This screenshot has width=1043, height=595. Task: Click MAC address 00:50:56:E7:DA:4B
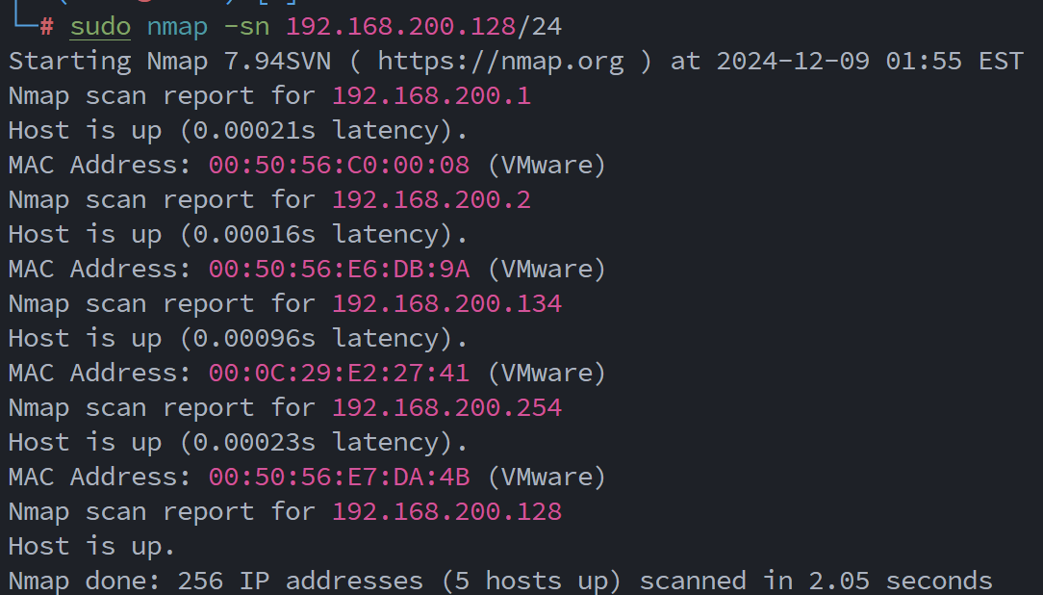[339, 478]
